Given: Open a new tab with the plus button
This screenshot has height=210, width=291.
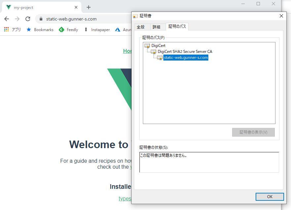Looking at the screenshot, I should click(89, 7).
